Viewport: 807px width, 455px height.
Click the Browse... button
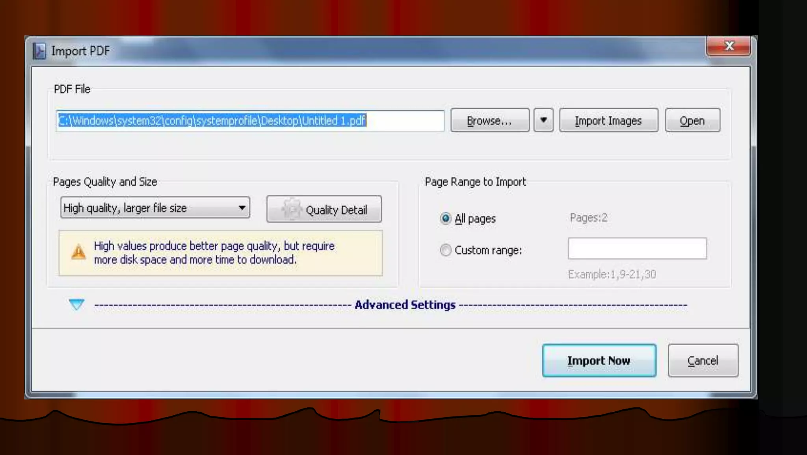coord(489,121)
